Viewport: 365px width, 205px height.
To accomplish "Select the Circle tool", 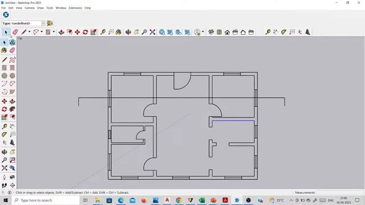I will tap(4, 76).
